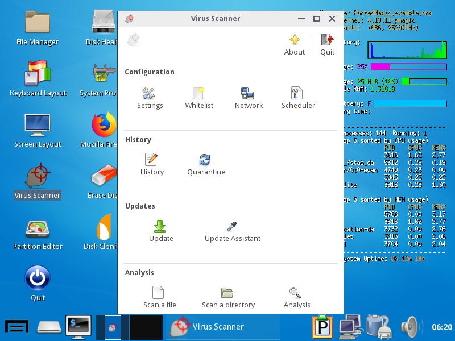
Task: Click the clock showing 06:20
Action: [441, 327]
